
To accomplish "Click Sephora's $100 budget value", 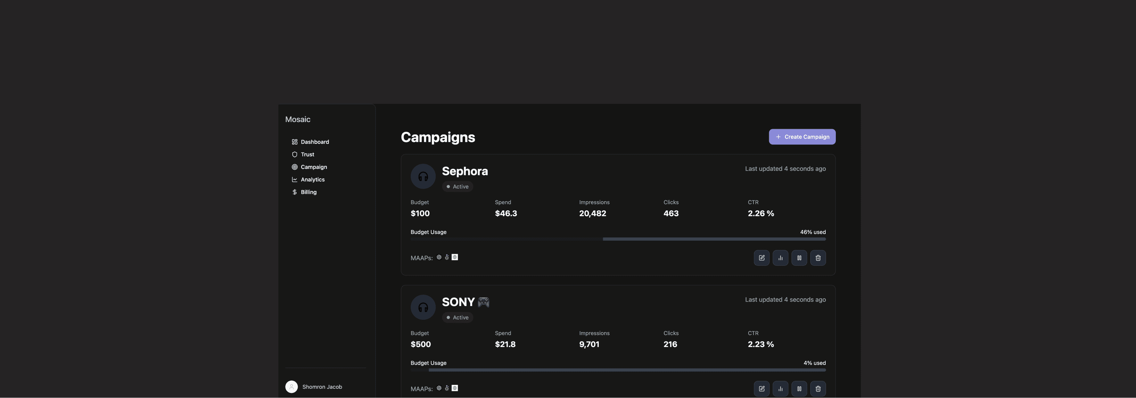I will (x=420, y=213).
